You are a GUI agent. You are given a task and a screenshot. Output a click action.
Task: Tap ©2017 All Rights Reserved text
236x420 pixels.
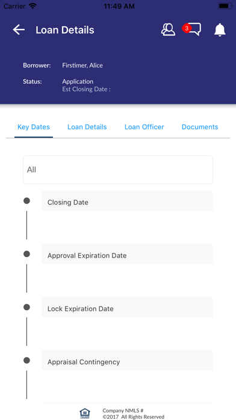pos(134,417)
